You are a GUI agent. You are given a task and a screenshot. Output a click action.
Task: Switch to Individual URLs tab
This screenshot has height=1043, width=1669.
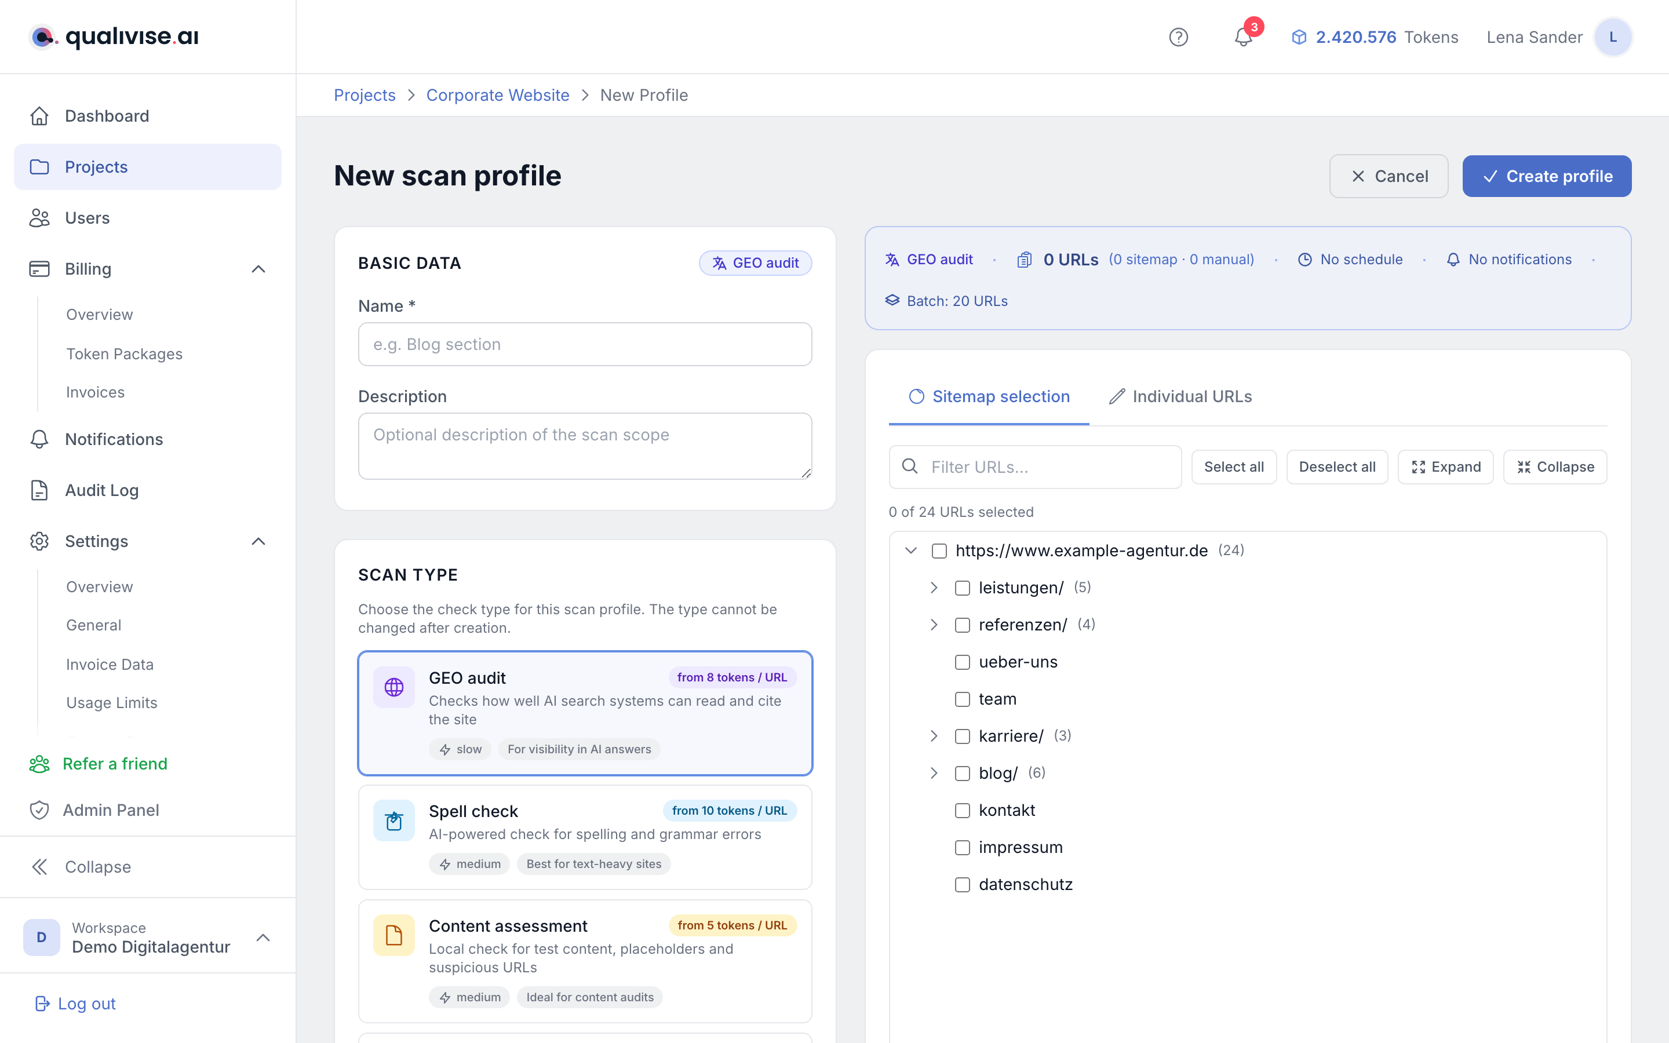point(1180,397)
